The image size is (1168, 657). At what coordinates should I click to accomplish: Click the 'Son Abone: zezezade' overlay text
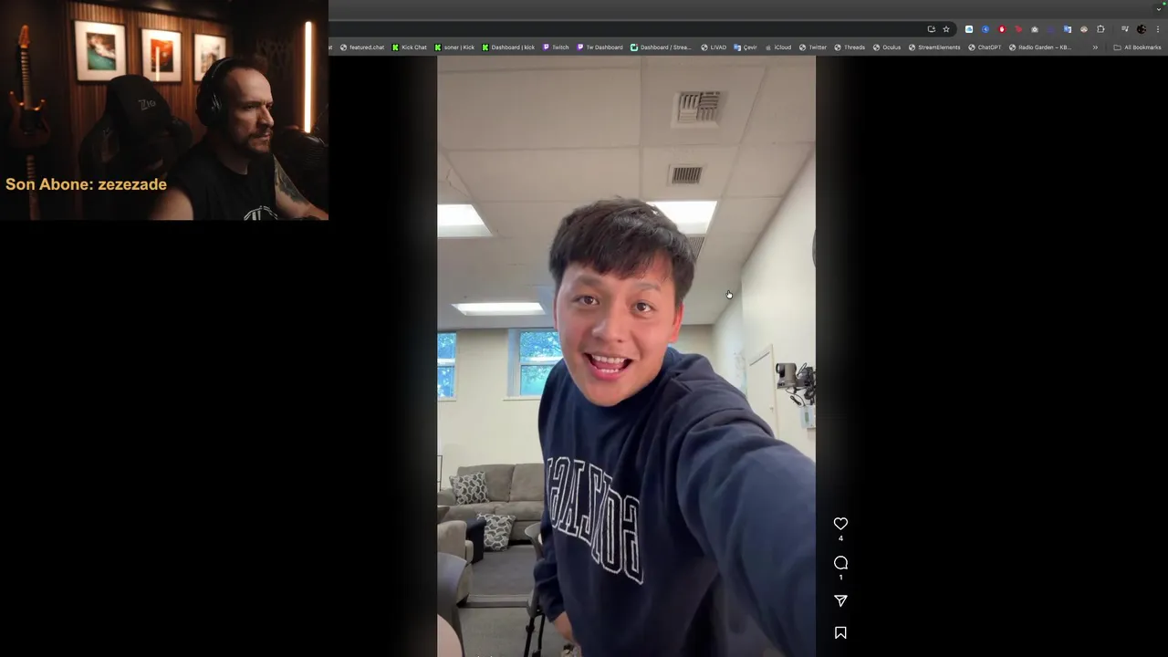pos(86,184)
